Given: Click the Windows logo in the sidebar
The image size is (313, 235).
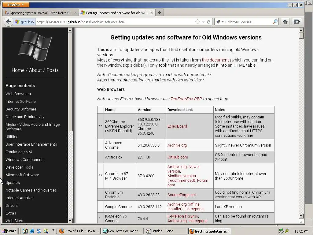Looking at the screenshot, I should click(35, 46).
